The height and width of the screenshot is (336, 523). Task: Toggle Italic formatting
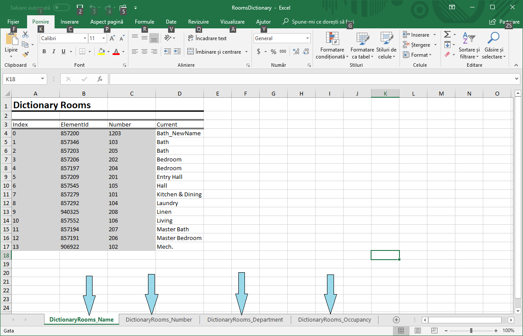54,51
